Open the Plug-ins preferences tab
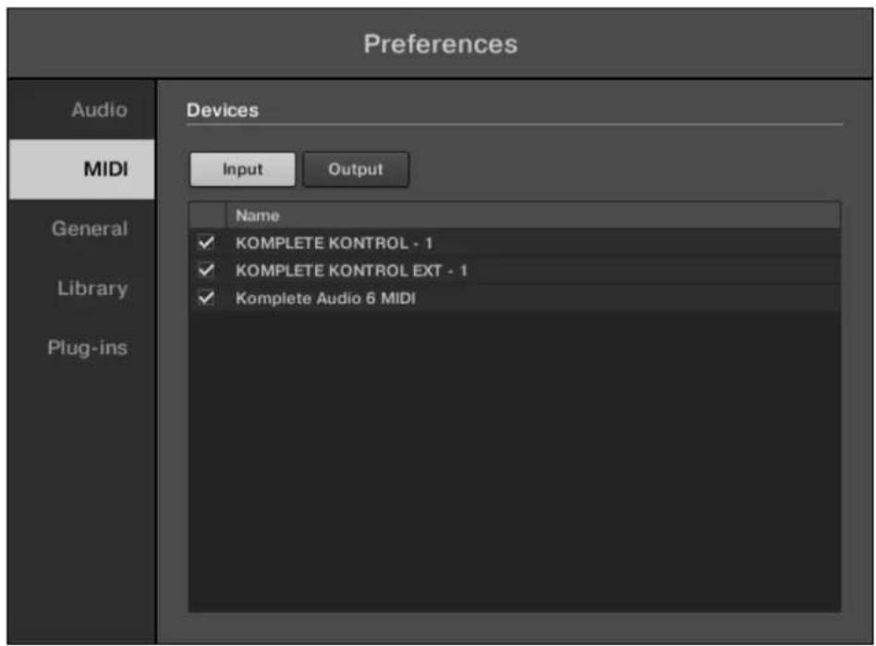The image size is (876, 646). 88,348
